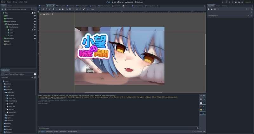
Task: Click the instantiate child scene link icon
Action: (5, 9)
